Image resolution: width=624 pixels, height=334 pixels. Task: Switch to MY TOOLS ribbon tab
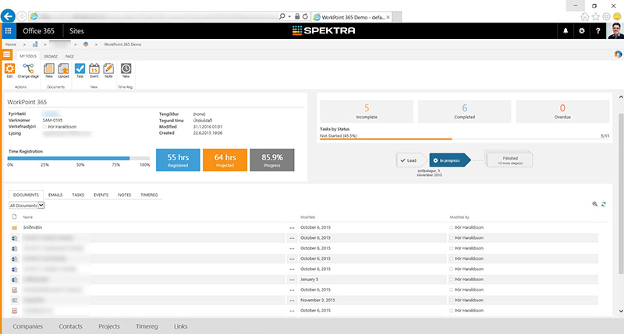pyautogui.click(x=28, y=56)
